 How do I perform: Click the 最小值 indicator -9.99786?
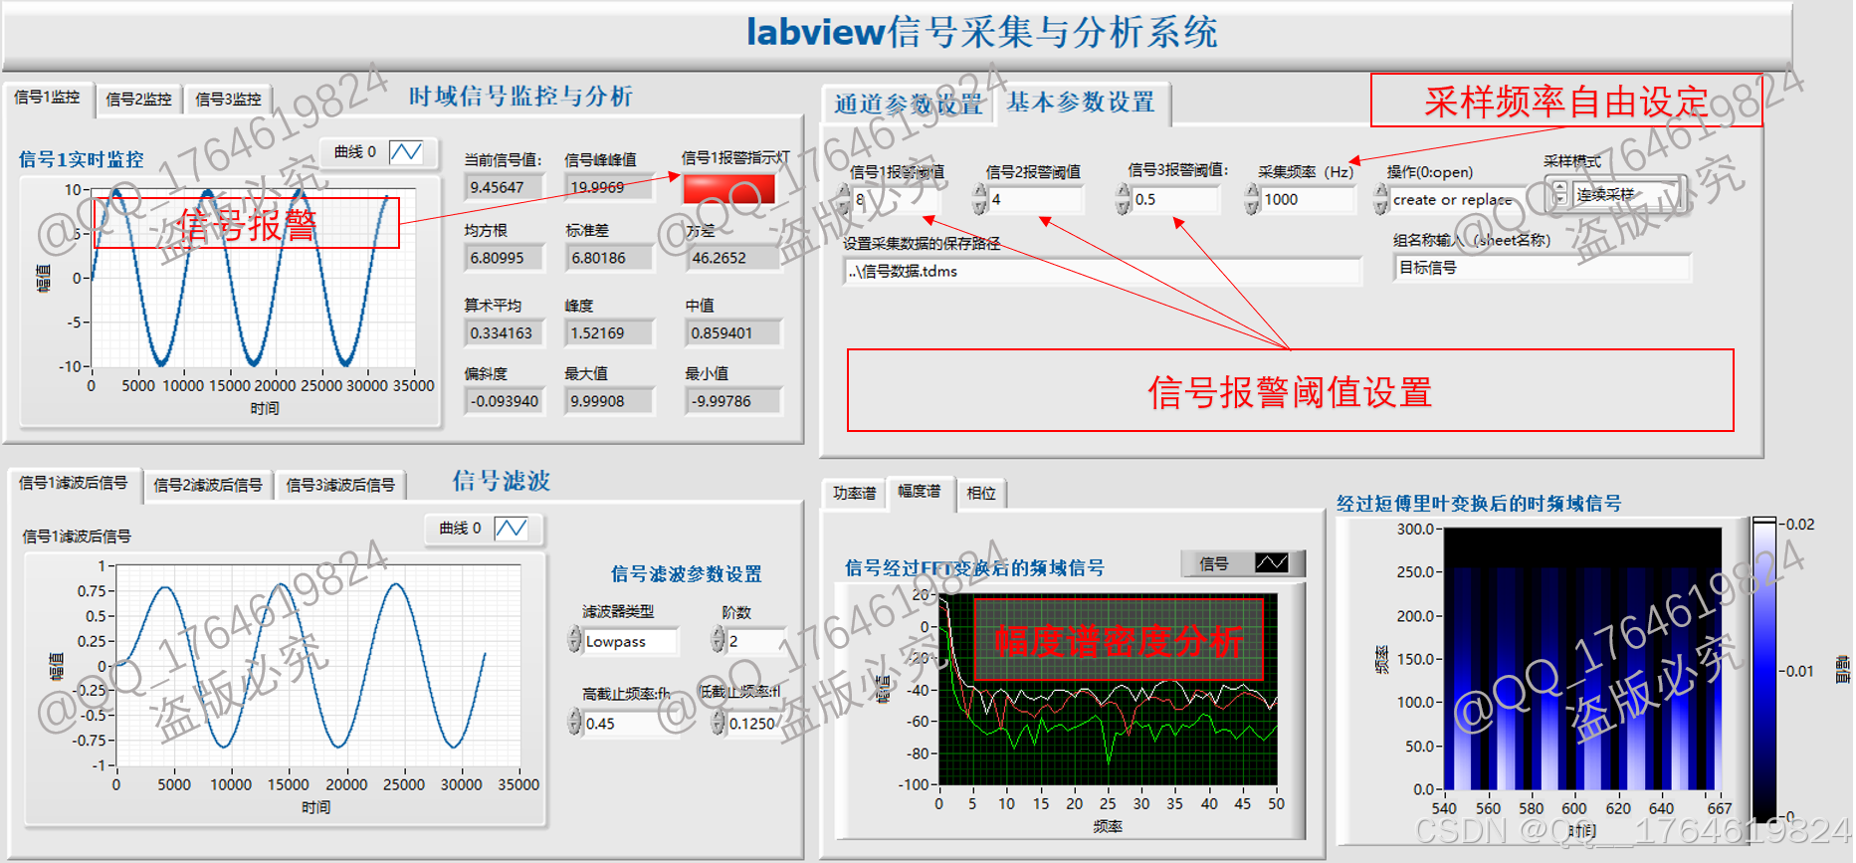(733, 401)
